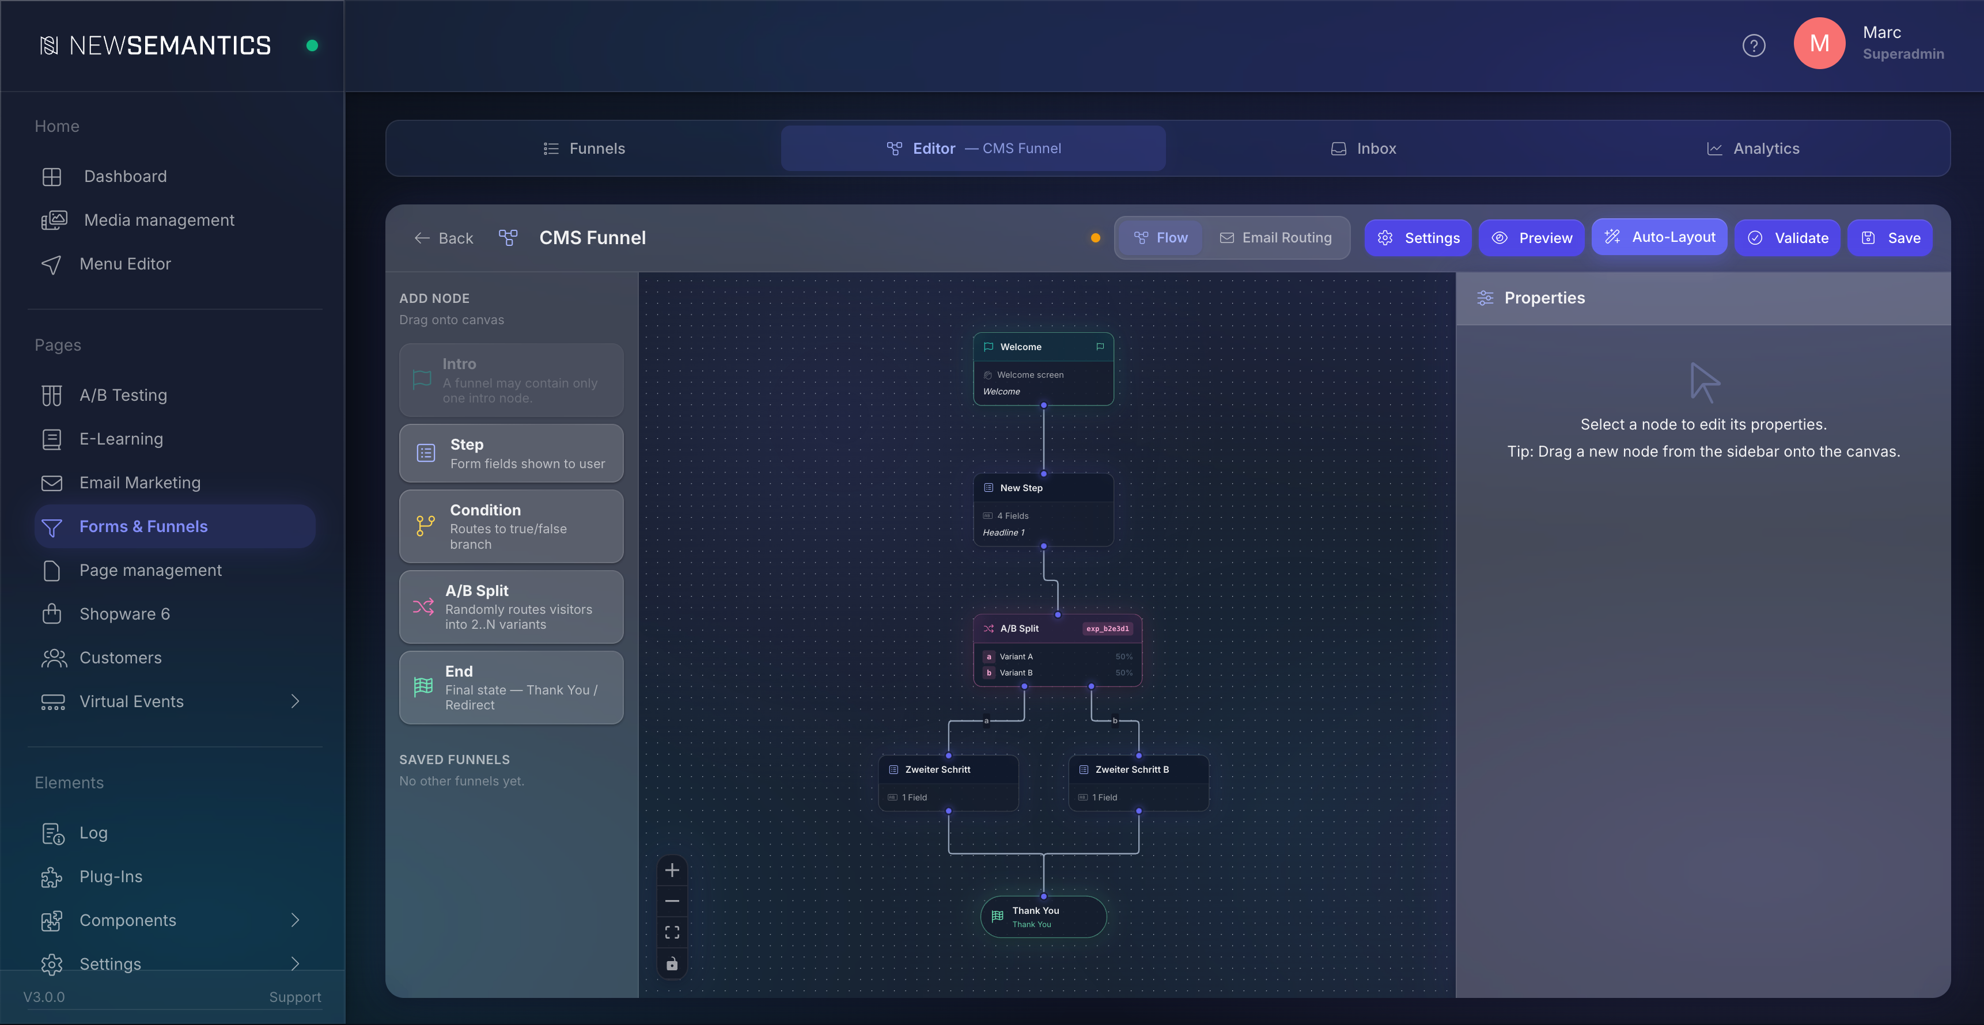
Task: Toggle canvas lock icon
Action: tap(672, 964)
